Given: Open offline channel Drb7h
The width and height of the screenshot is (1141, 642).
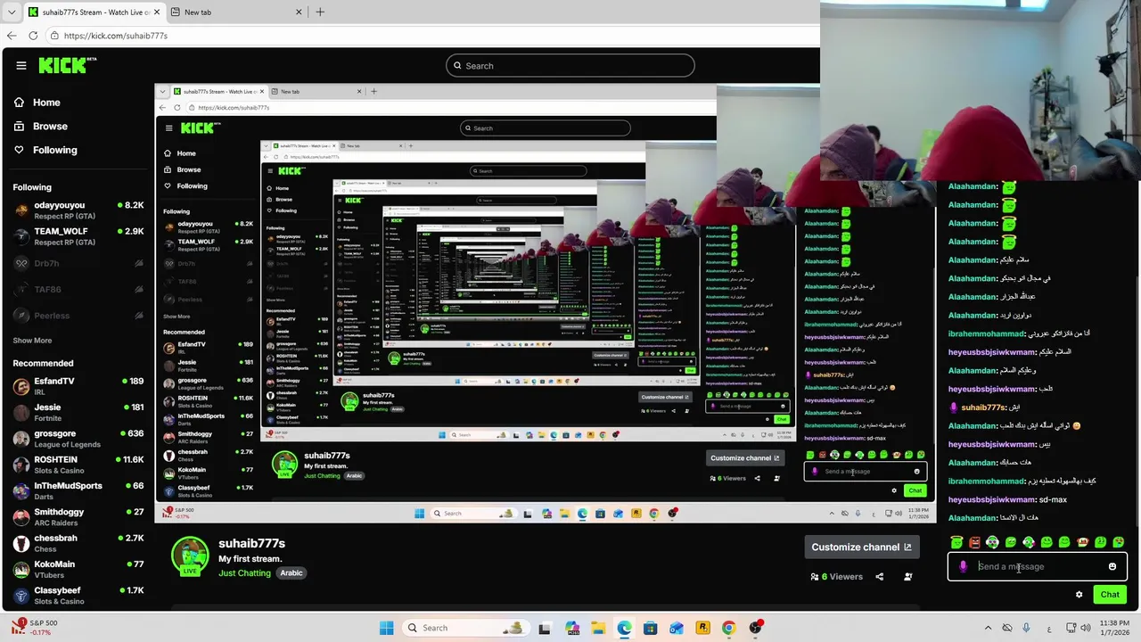Looking at the screenshot, I should [x=78, y=263].
